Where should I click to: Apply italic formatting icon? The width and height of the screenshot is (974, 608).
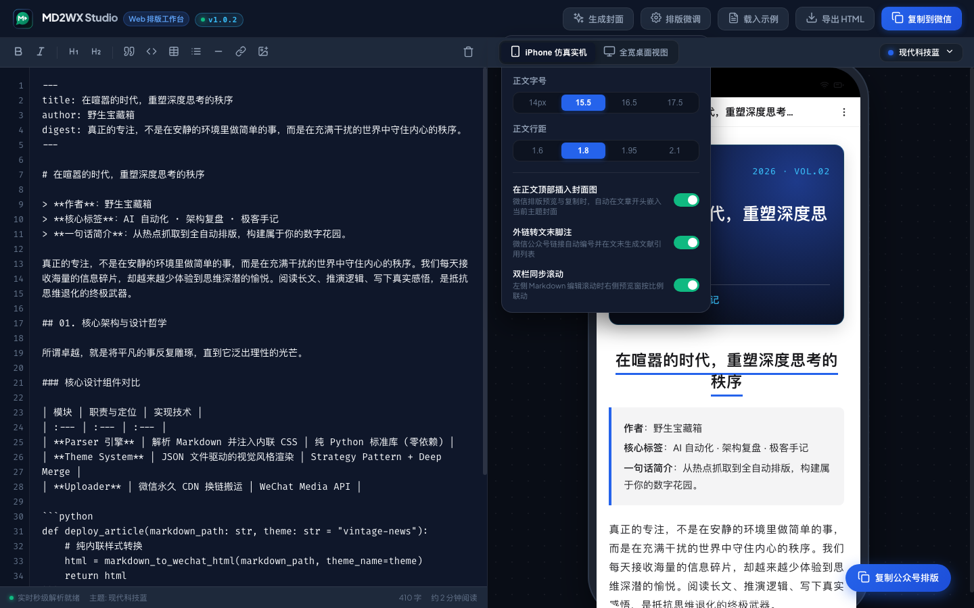coord(41,51)
